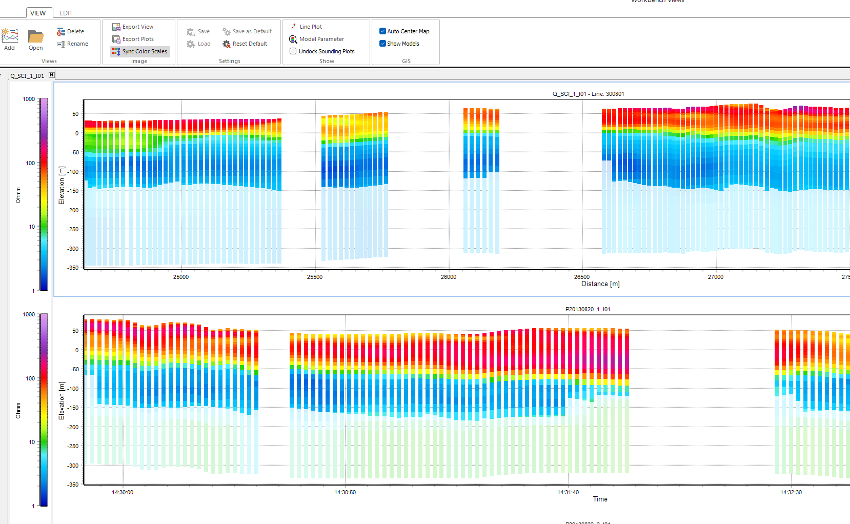This screenshot has width=850, height=524.
Task: Click the Load settings button
Action: pyautogui.click(x=199, y=44)
